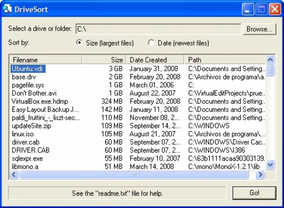Click the Path column header
284x208 pixels.
click(225, 60)
